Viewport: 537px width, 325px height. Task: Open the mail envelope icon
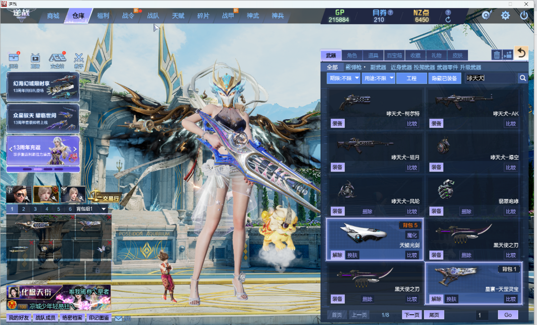118,318
